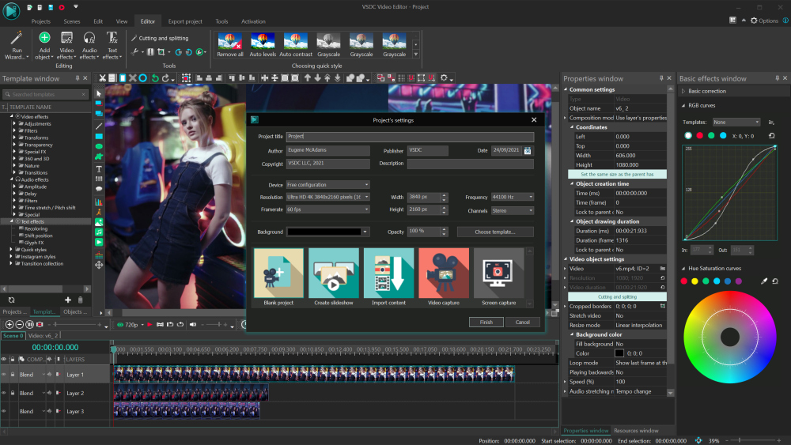Toggle the lock on Layer 2

(x=13, y=393)
